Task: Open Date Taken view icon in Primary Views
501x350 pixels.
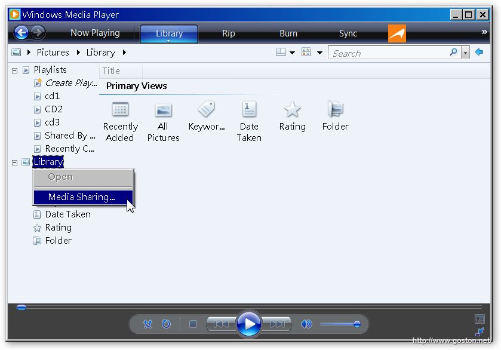Action: tap(249, 109)
